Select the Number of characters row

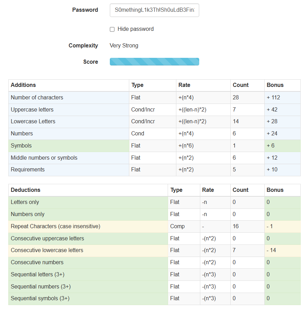[x=37, y=98]
